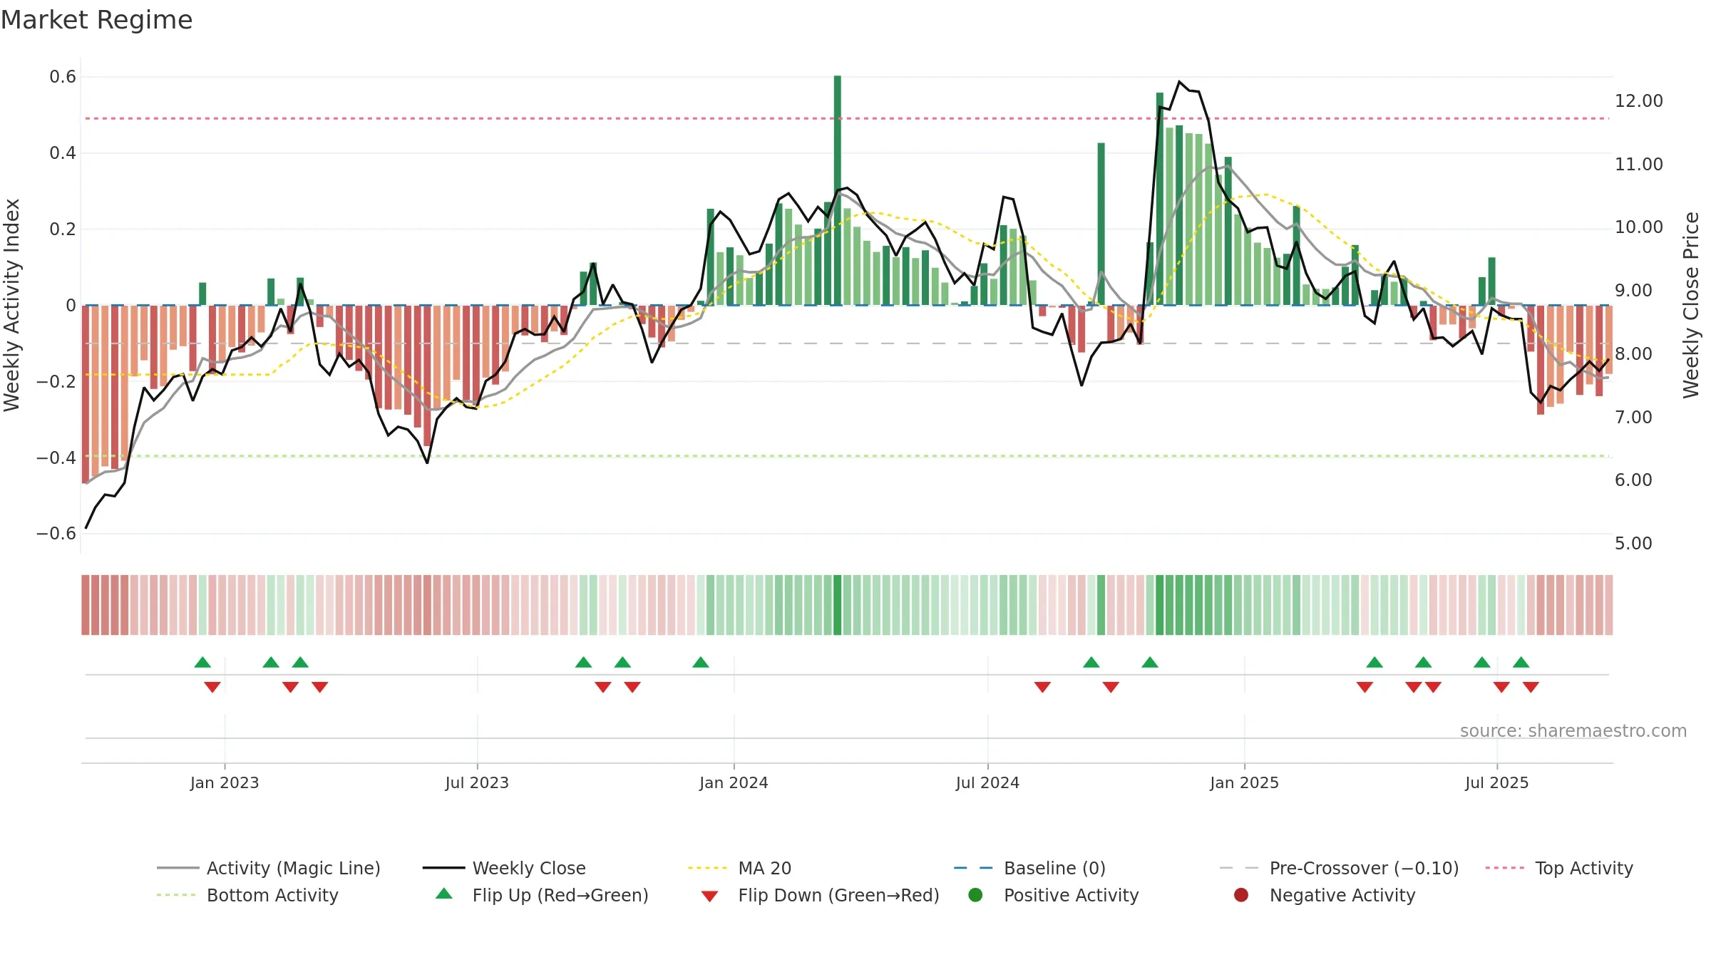Click the flip-up marker just before Jan 2024
This screenshot has height=962, width=1711.
point(701,662)
